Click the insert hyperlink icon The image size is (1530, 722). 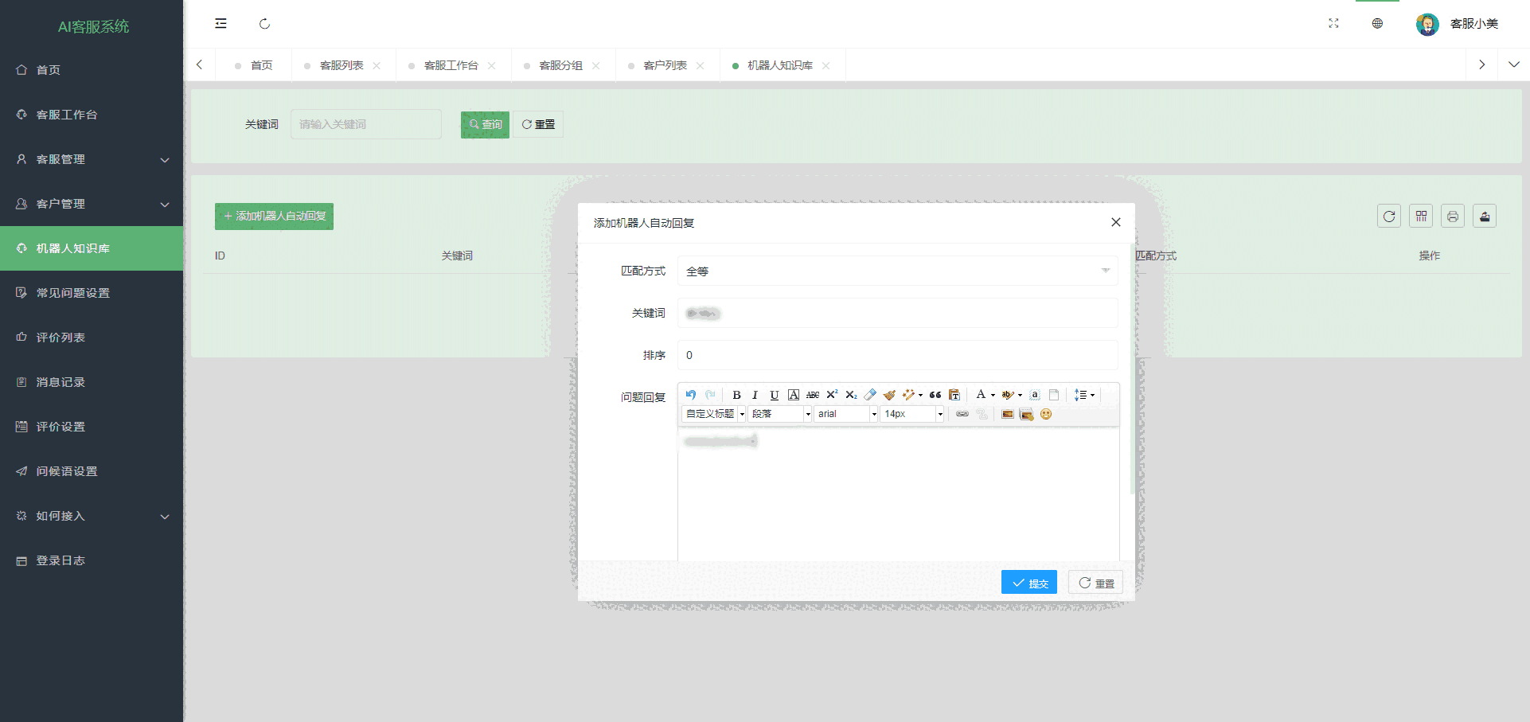(x=962, y=414)
